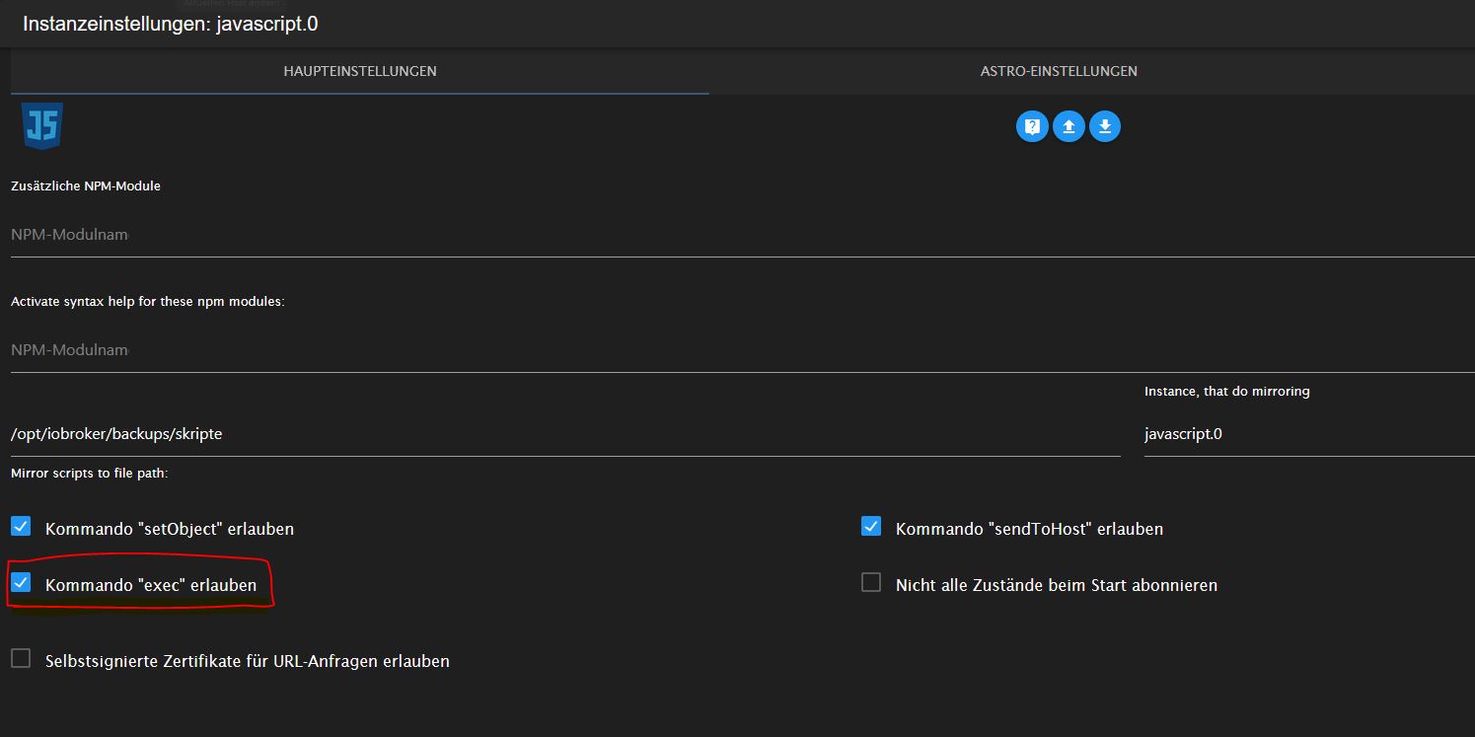Disable the Kommando "setObject" erlauben checkbox
The image size is (1475, 737).
pyautogui.click(x=21, y=526)
